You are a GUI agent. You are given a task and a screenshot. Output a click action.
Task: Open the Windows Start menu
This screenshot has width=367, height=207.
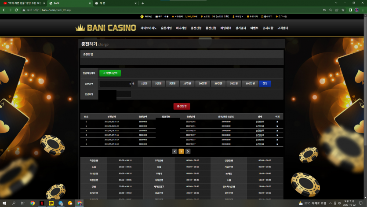pos(4,203)
